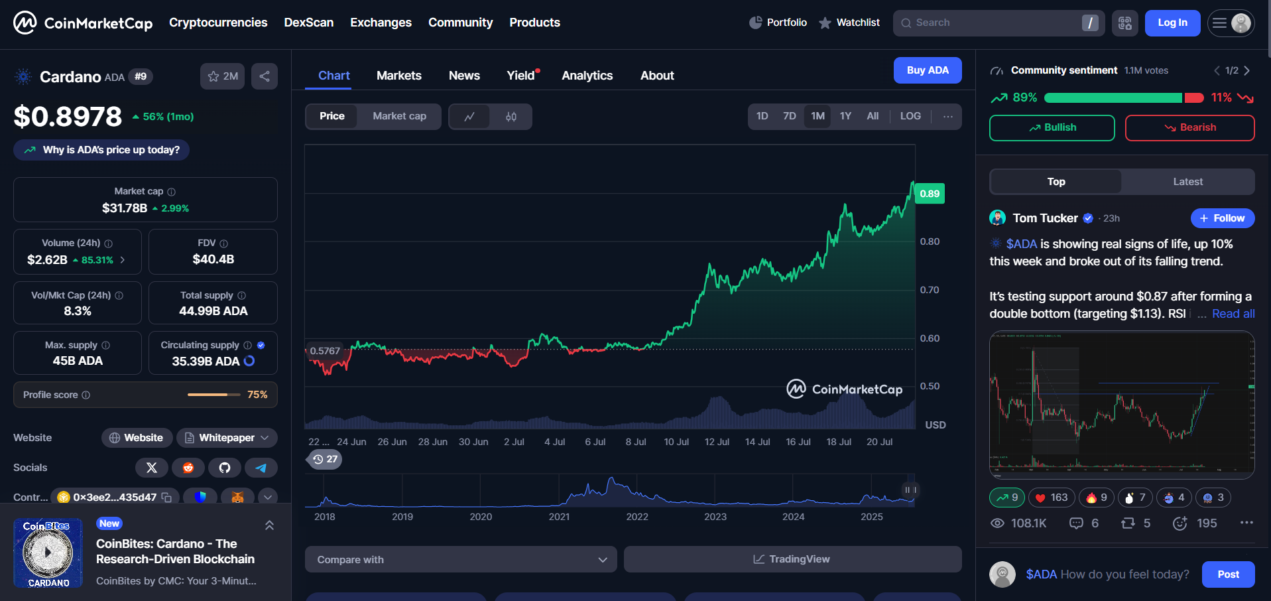Open the TradingView chart button
Viewport: 1271px width, 601px height.
point(792,559)
